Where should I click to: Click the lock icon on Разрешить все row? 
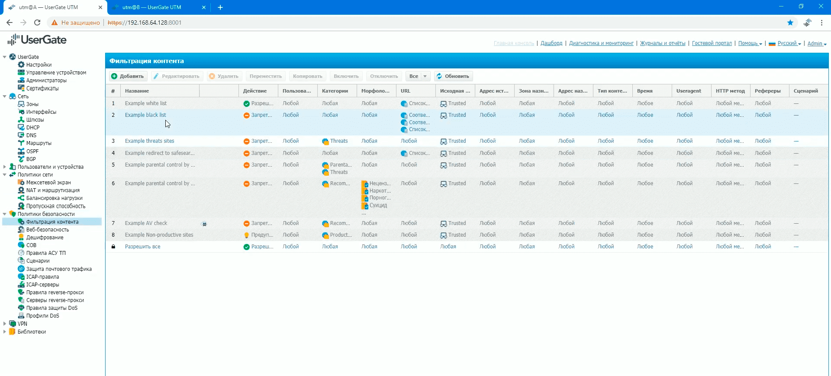click(113, 247)
